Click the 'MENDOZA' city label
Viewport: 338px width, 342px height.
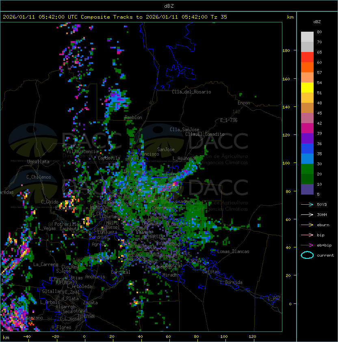click(x=99, y=207)
